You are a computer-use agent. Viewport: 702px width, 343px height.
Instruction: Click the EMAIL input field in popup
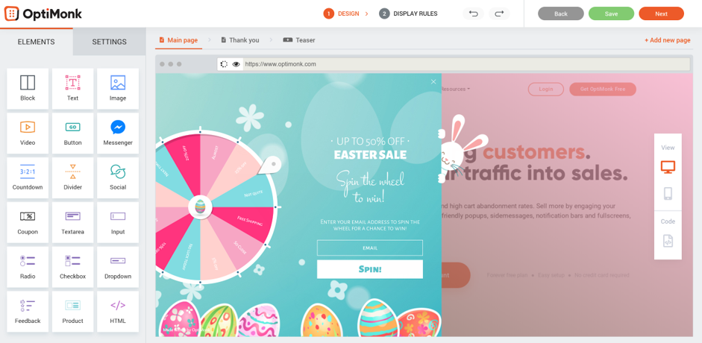coord(370,248)
